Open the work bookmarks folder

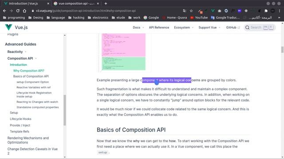pos(134,18)
